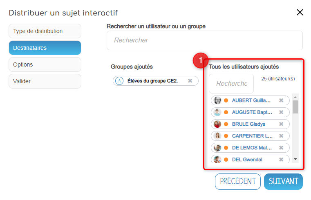This screenshot has width=311, height=200.
Task: Click the PRÉCÉDENT button
Action: click(238, 181)
